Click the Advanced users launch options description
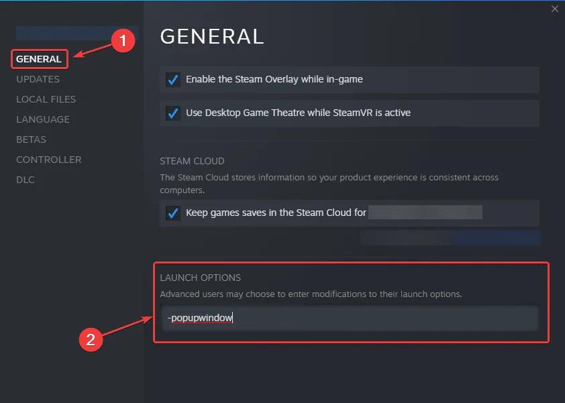 pos(311,294)
